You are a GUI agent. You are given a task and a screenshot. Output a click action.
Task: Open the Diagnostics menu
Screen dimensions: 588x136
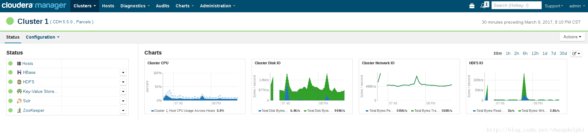tap(135, 6)
